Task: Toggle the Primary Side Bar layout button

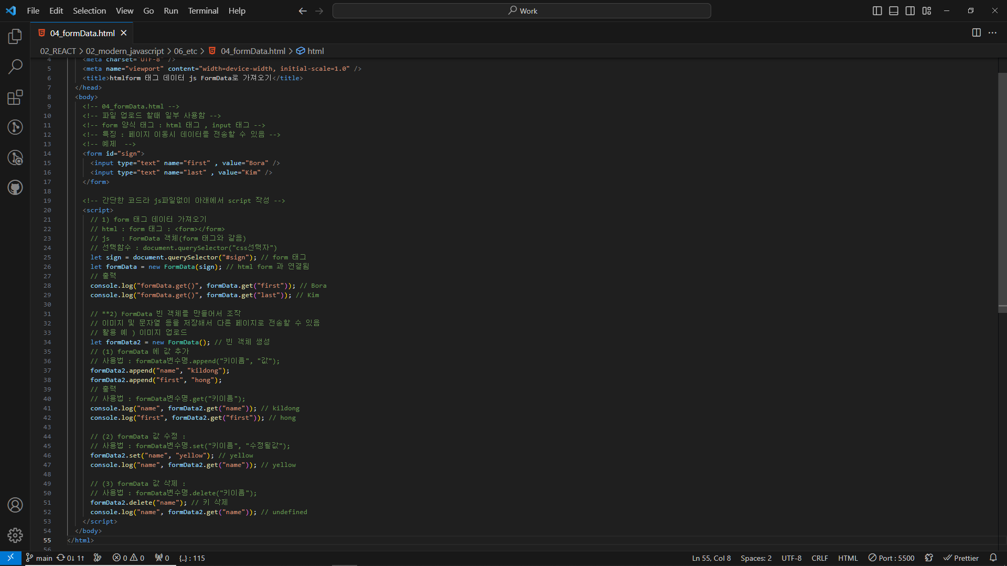Action: (x=877, y=10)
